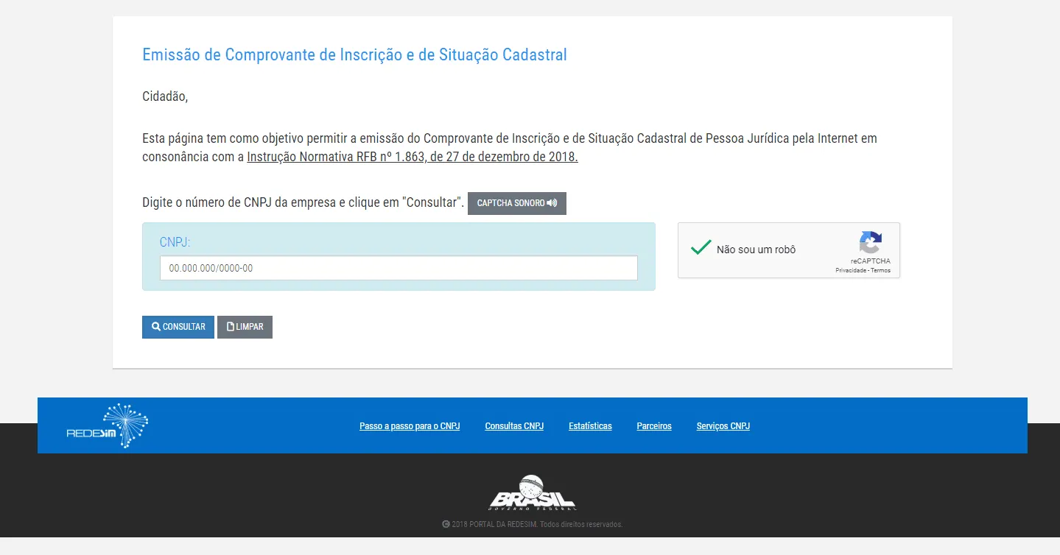The width and height of the screenshot is (1060, 555).
Task: Click the Cidadão, greeting text
Action: (x=165, y=96)
